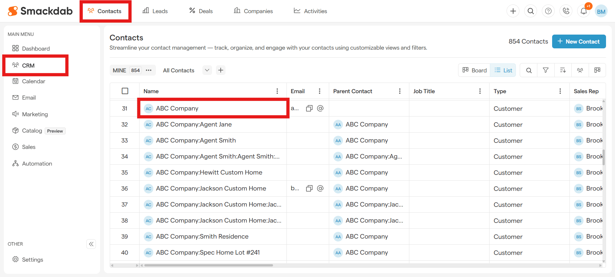The height and width of the screenshot is (277, 615).
Task: Click the phone dialer icon in header
Action: click(566, 11)
